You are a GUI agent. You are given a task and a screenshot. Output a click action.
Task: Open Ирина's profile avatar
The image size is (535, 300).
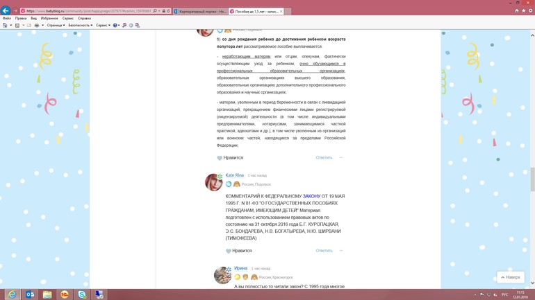point(222,275)
